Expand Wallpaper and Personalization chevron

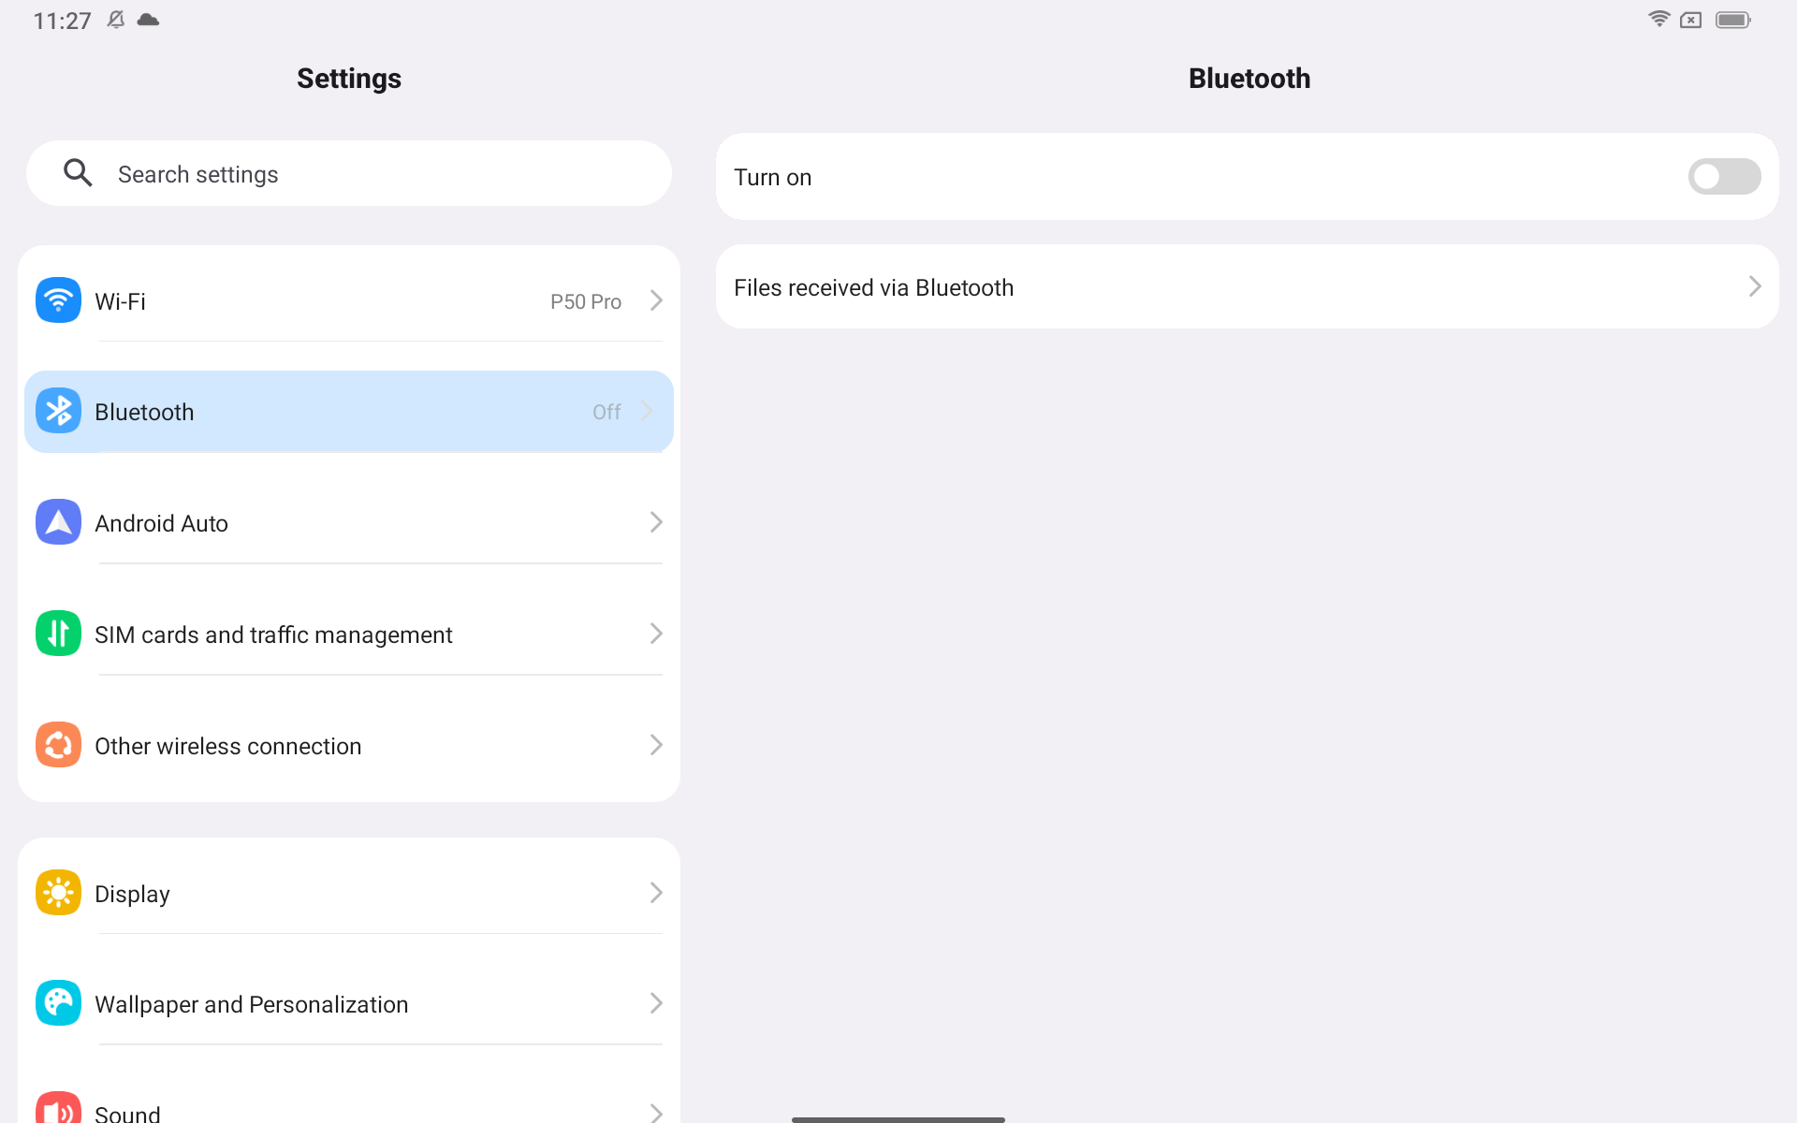click(656, 1003)
